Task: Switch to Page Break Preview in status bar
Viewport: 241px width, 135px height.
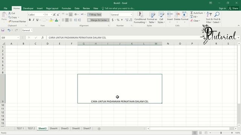Action: 206,133
